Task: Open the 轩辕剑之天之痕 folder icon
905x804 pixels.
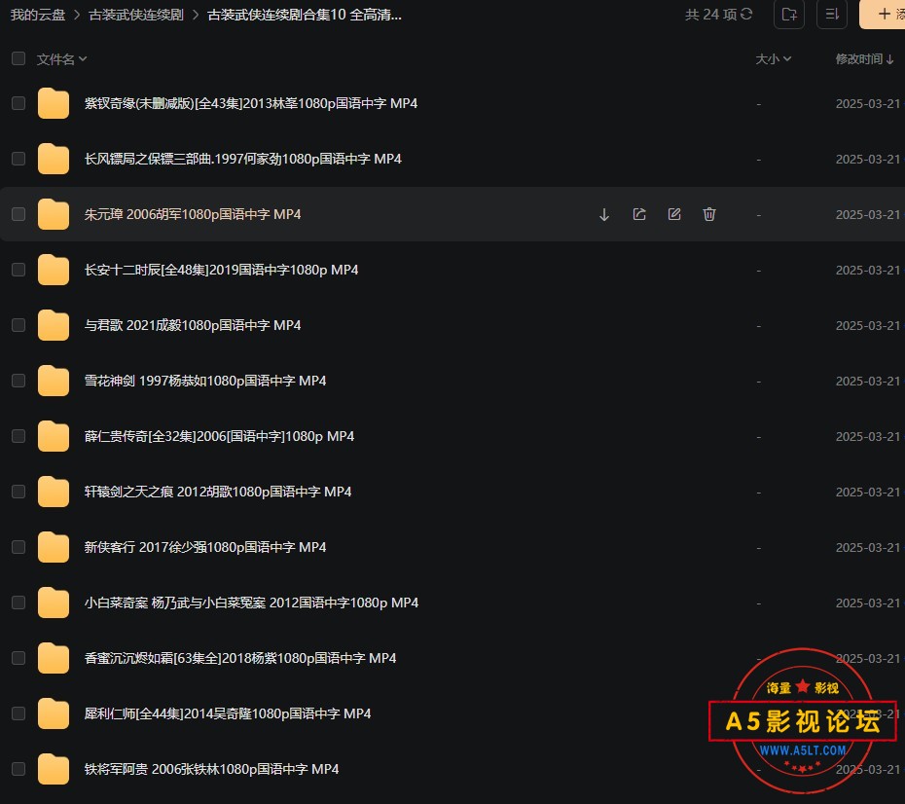Action: click(x=54, y=492)
